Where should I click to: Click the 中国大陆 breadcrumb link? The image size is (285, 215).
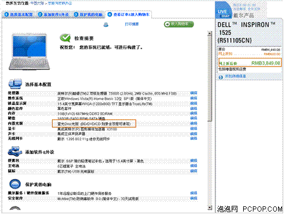click(37, 3)
